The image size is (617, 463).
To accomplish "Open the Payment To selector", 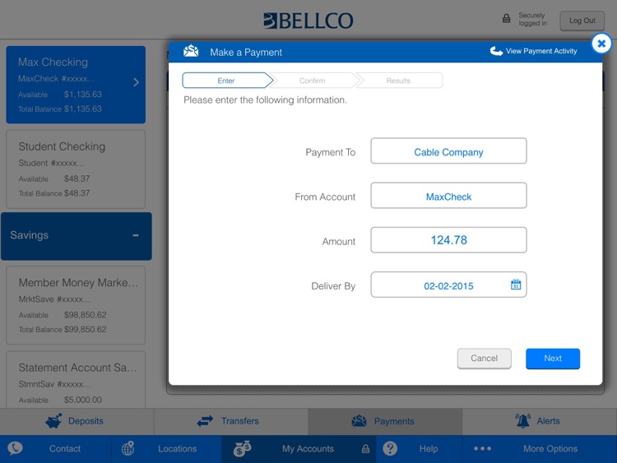I will [448, 150].
